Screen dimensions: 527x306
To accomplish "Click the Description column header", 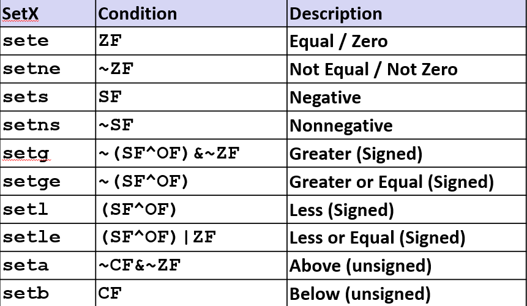I will point(336,13).
